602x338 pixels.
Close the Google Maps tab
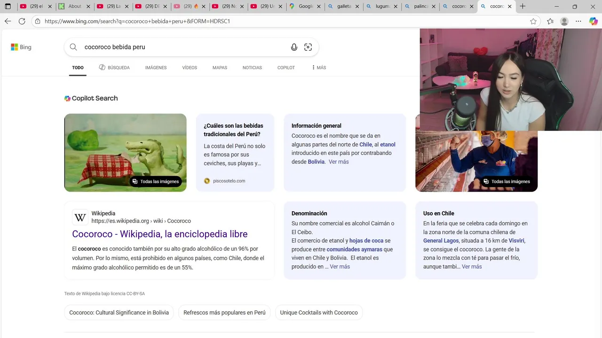[x=318, y=7]
